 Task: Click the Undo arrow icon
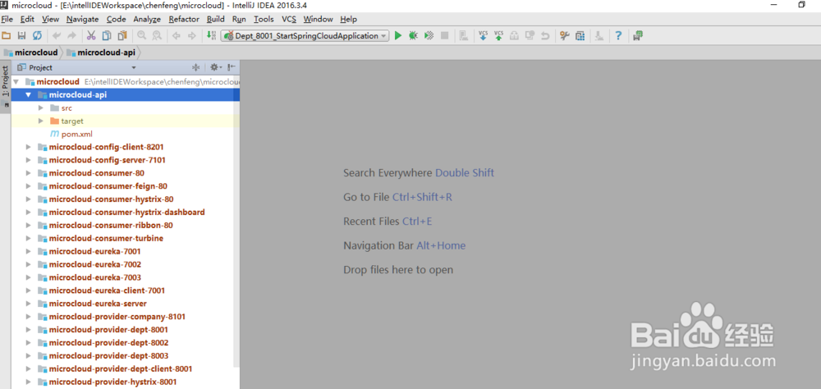click(x=57, y=35)
